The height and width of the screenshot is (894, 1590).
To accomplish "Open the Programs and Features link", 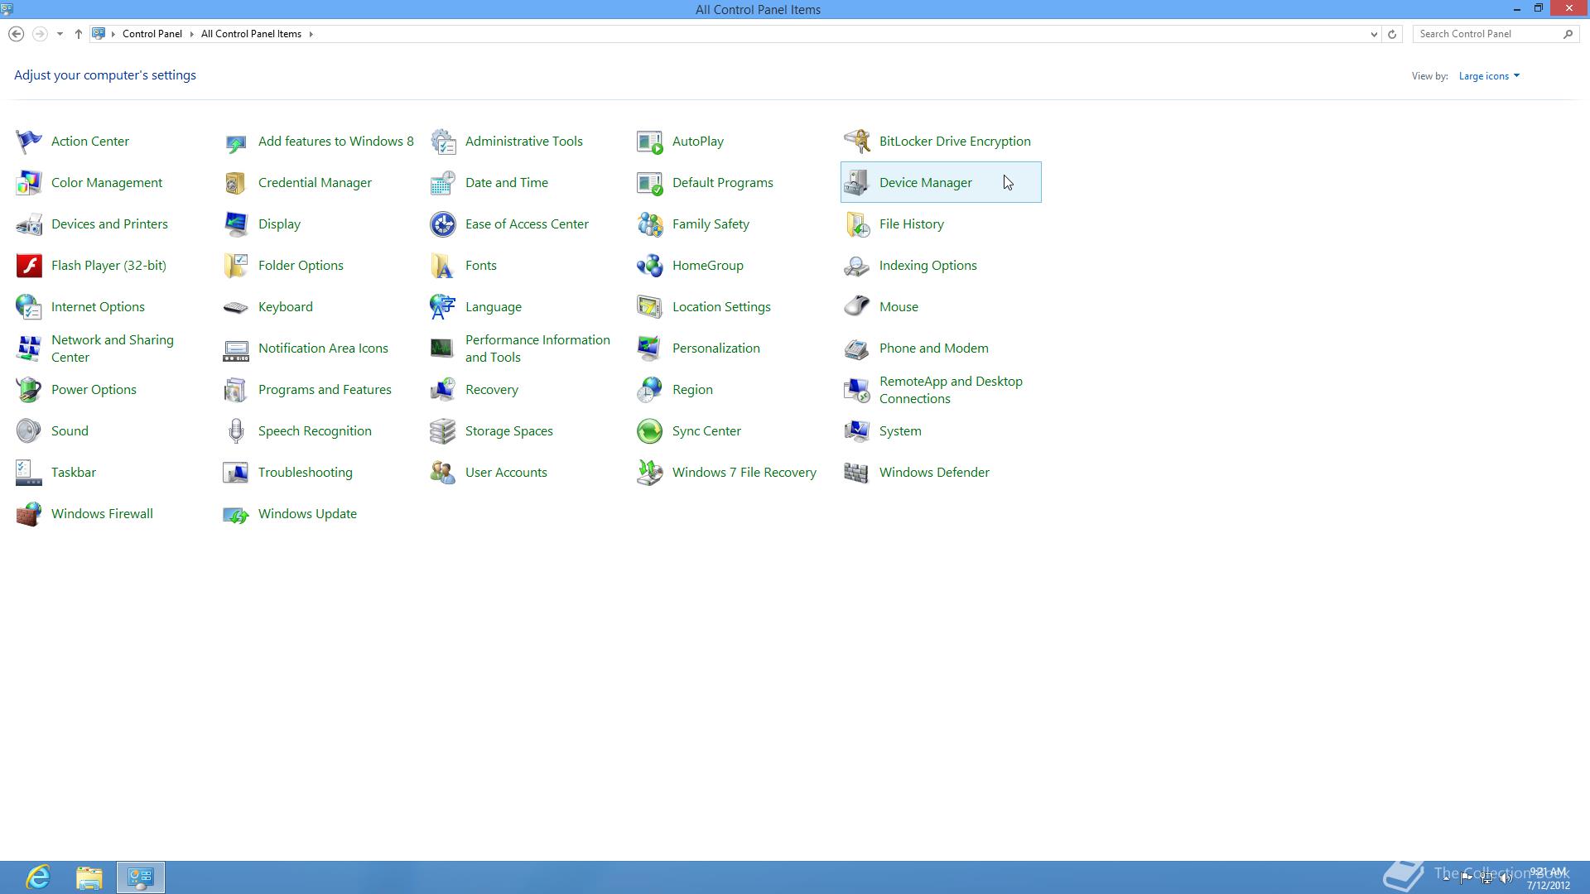I will click(x=325, y=390).
